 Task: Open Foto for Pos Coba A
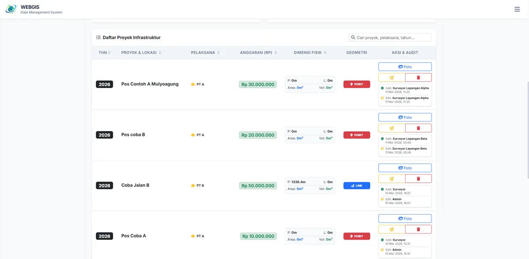pos(405,219)
